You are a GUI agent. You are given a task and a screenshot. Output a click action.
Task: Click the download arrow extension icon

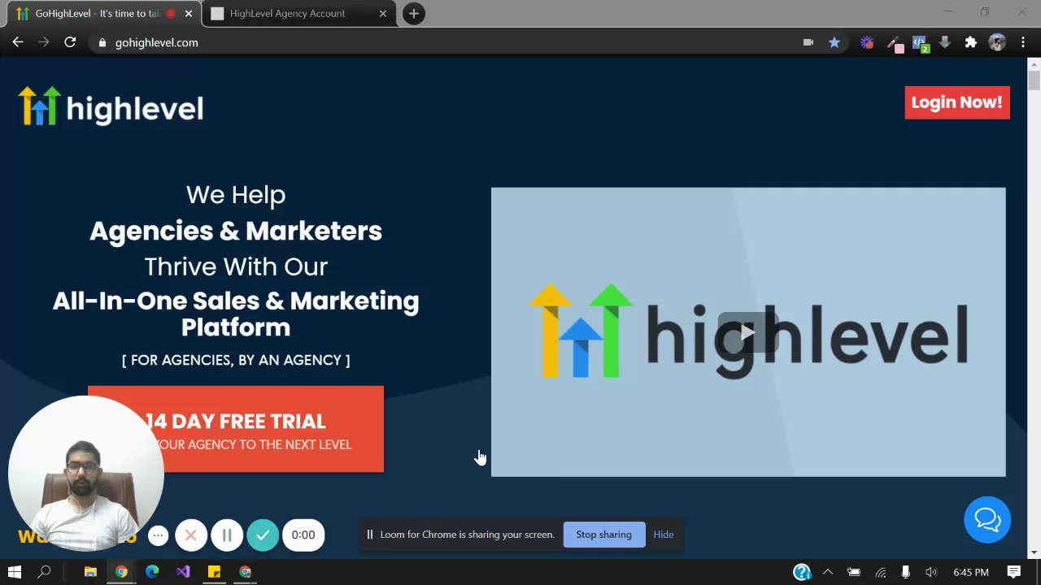coord(945,42)
